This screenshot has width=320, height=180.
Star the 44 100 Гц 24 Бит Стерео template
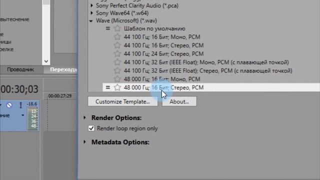(x=117, y=53)
